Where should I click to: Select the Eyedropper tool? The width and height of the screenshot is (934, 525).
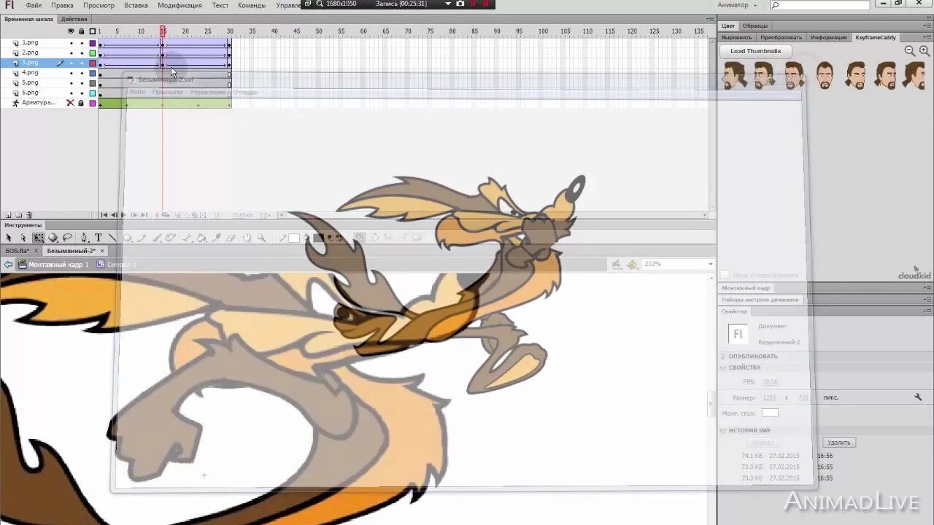click(216, 238)
